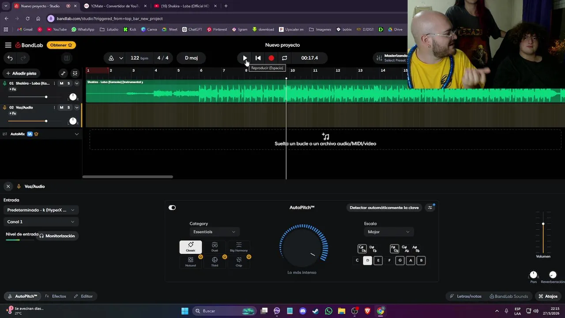Click the Play transport button
Image resolution: width=565 pixels, height=318 pixels.
[x=245, y=58]
